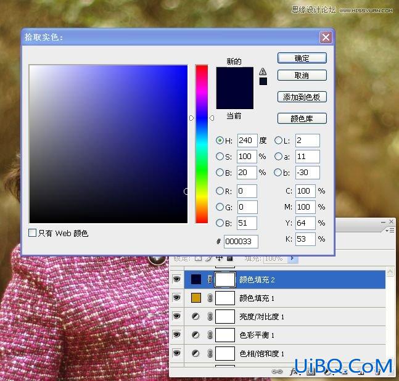The image size is (399, 381).
Task: Click the lock all icon in Layers panel
Action: click(230, 258)
